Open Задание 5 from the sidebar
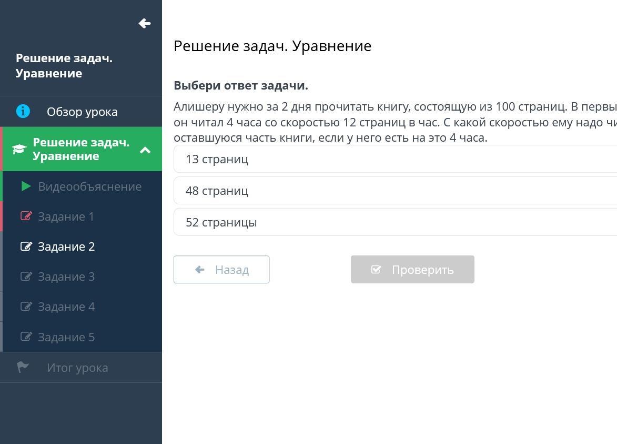Image resolution: width=617 pixels, height=444 pixels. (66, 337)
